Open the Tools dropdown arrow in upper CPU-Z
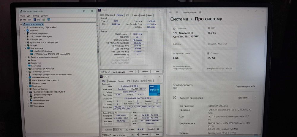297x137 pixels. point(137,71)
